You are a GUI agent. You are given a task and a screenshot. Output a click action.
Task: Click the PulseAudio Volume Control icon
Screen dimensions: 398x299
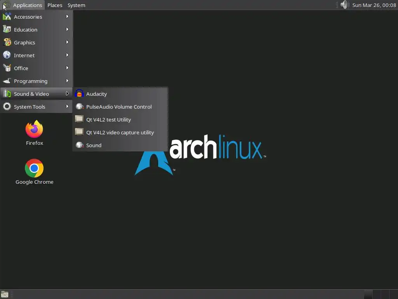tap(79, 107)
